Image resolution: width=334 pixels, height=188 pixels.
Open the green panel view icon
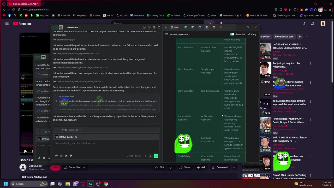(x=186, y=27)
